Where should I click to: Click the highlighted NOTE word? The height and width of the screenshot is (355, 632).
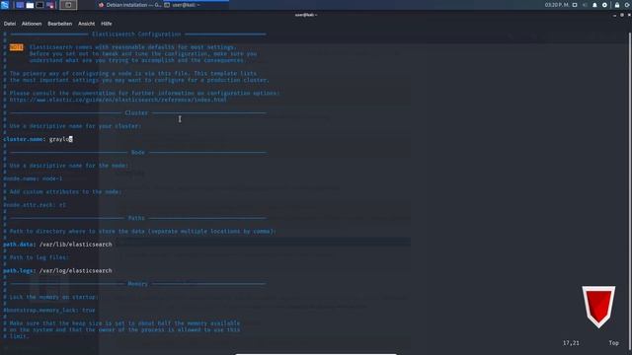[17, 47]
